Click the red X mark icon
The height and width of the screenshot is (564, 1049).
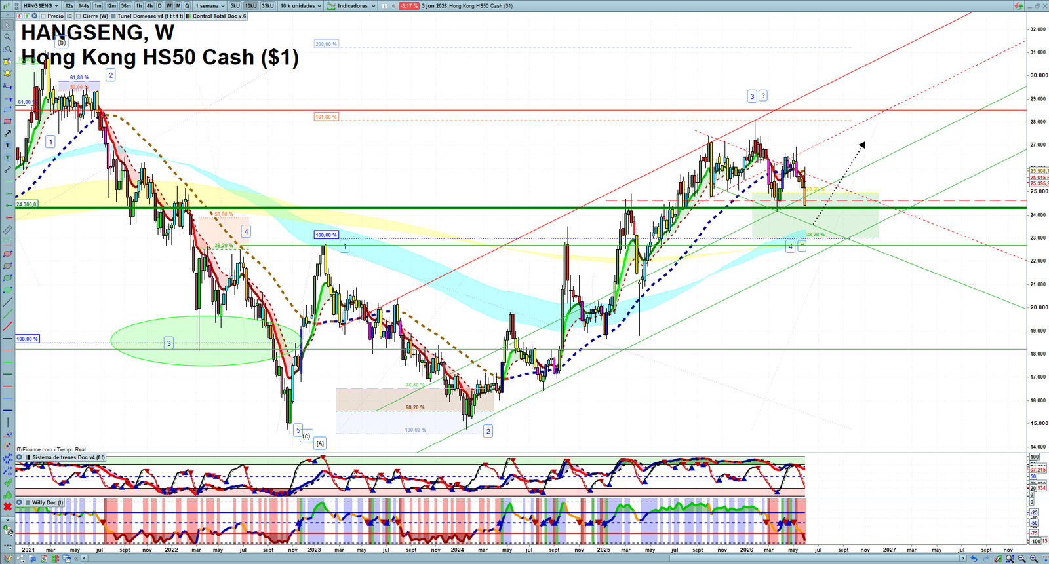pyautogui.click(x=8, y=506)
